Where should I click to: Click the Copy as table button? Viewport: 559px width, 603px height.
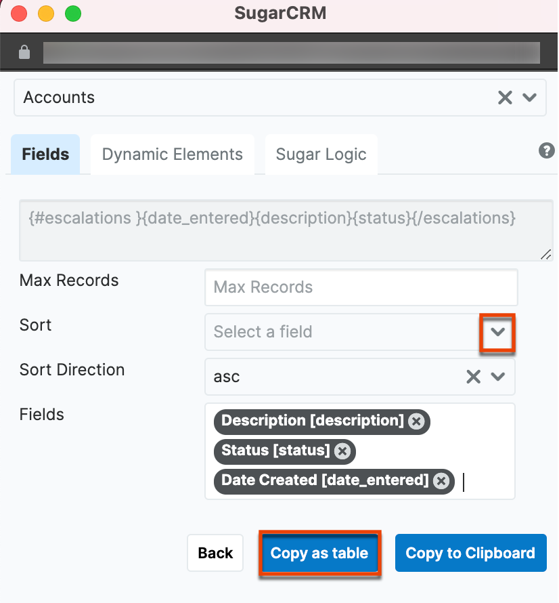pos(319,553)
